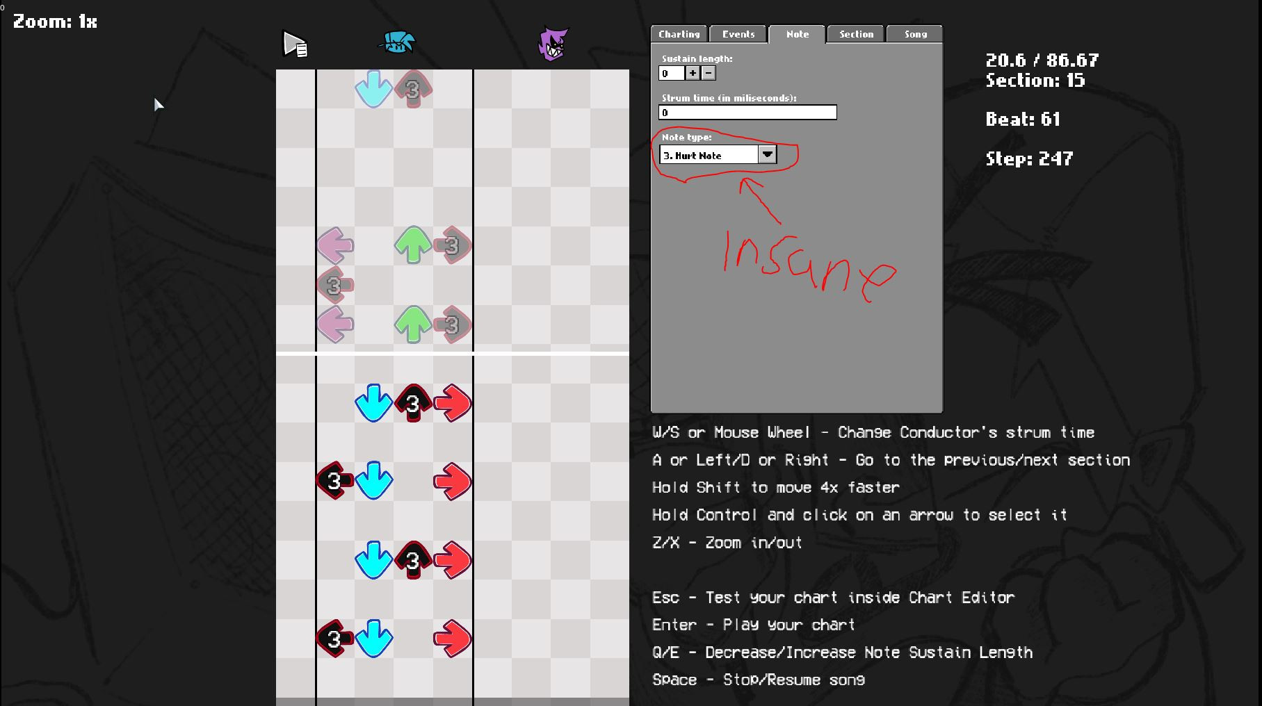Select the purple opponent character icon
Screen dimensions: 1262x706
click(553, 43)
